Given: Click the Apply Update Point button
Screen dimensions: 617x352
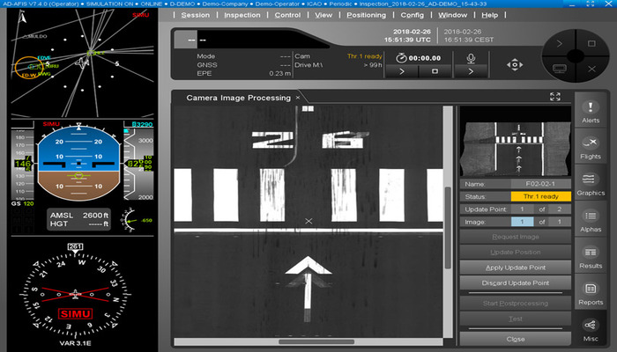Looking at the screenshot, I should (516, 267).
